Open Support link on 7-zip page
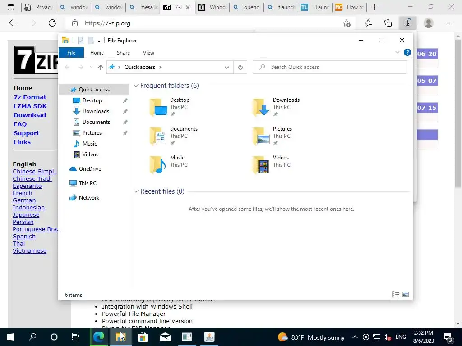This screenshot has height=346, width=462. [x=26, y=133]
